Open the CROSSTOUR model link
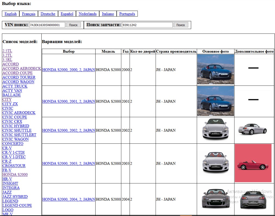275x216 pixels. (x=14, y=166)
